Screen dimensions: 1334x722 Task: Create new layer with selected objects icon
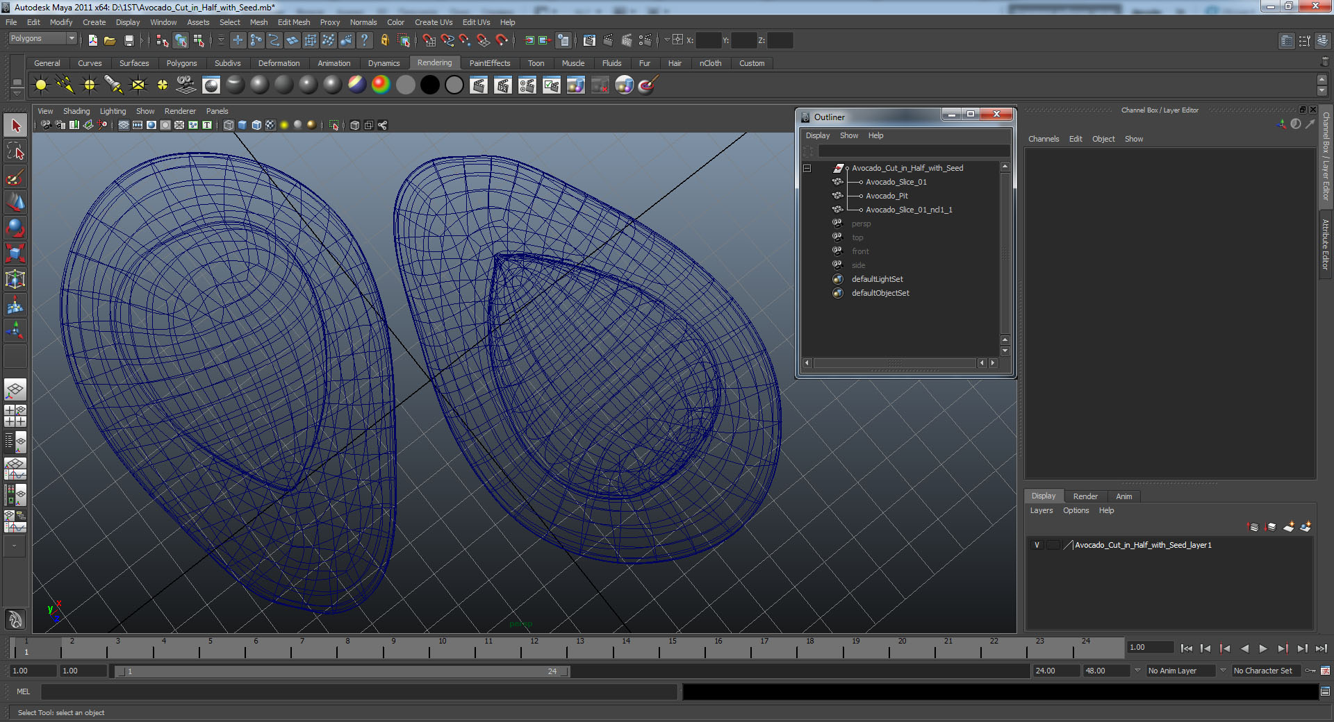[1306, 527]
